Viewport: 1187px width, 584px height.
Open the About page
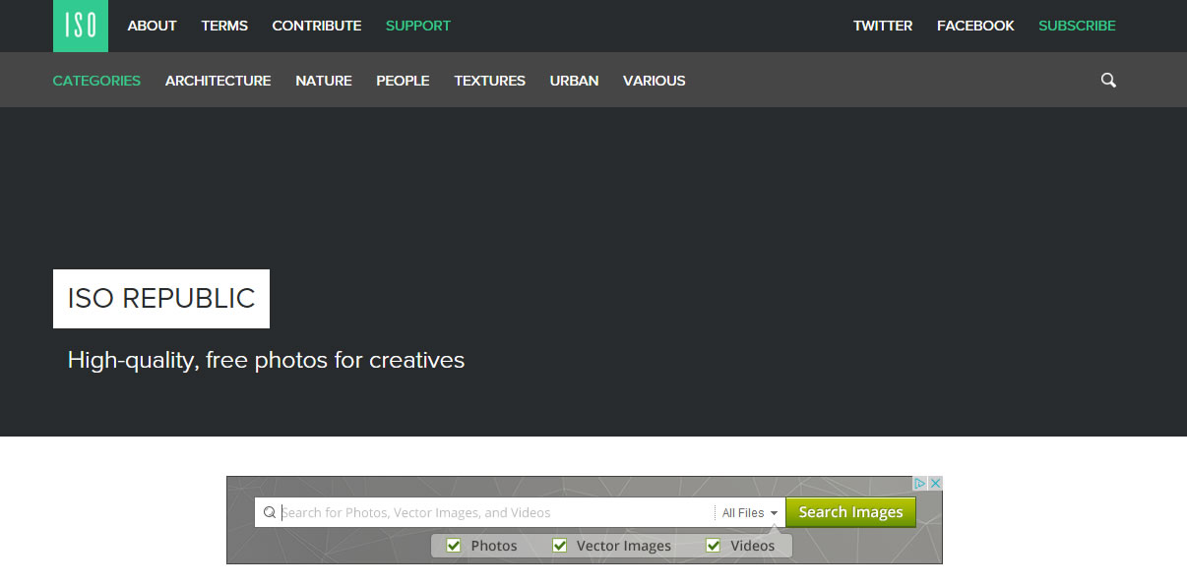pos(152,26)
